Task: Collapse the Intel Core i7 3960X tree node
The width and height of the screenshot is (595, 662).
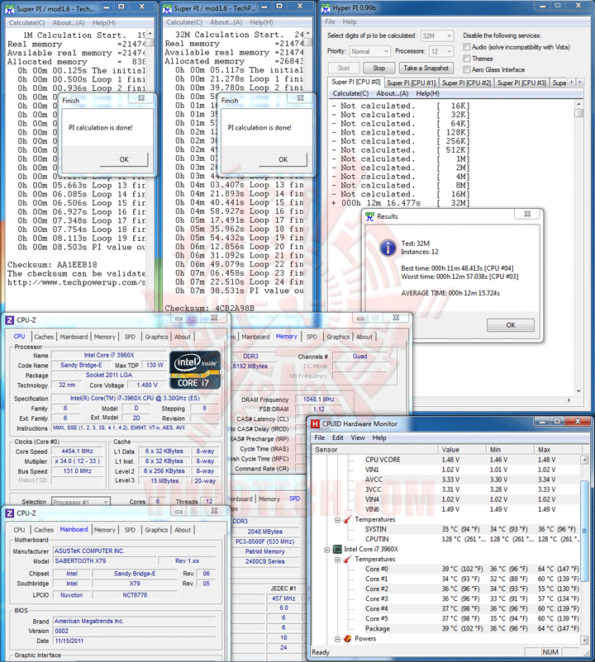Action: (x=327, y=549)
